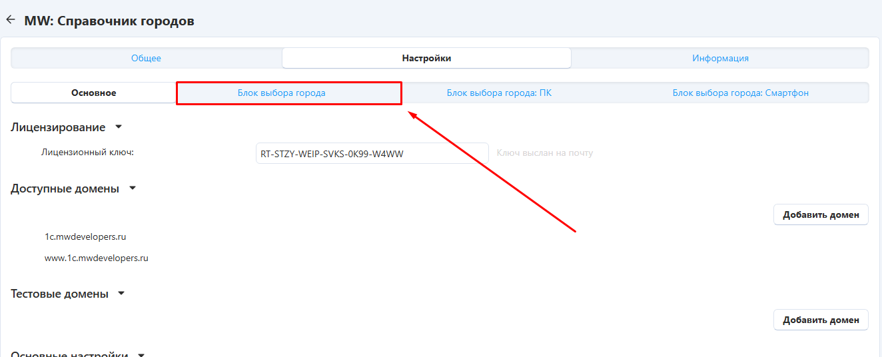
Task: Click the Ключ выслан на почту hint
Action: point(544,153)
